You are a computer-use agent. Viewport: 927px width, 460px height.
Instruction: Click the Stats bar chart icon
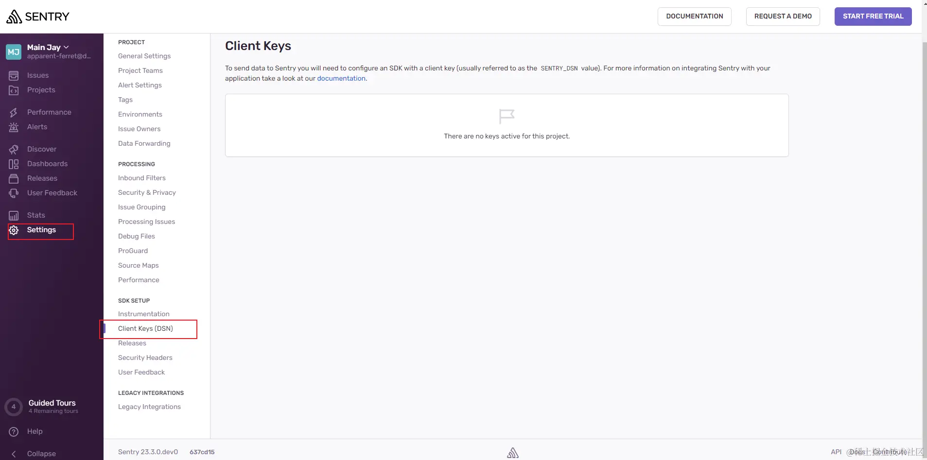[14, 215]
